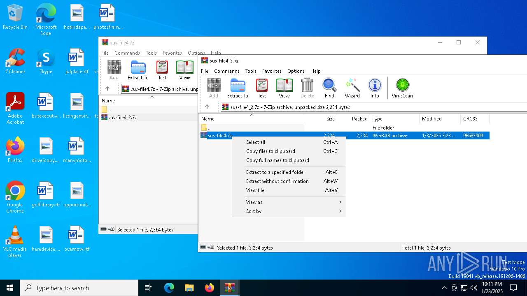The image size is (527, 296).
Task: Click up arrow in back sus-file4.7z window
Action: coord(107,89)
